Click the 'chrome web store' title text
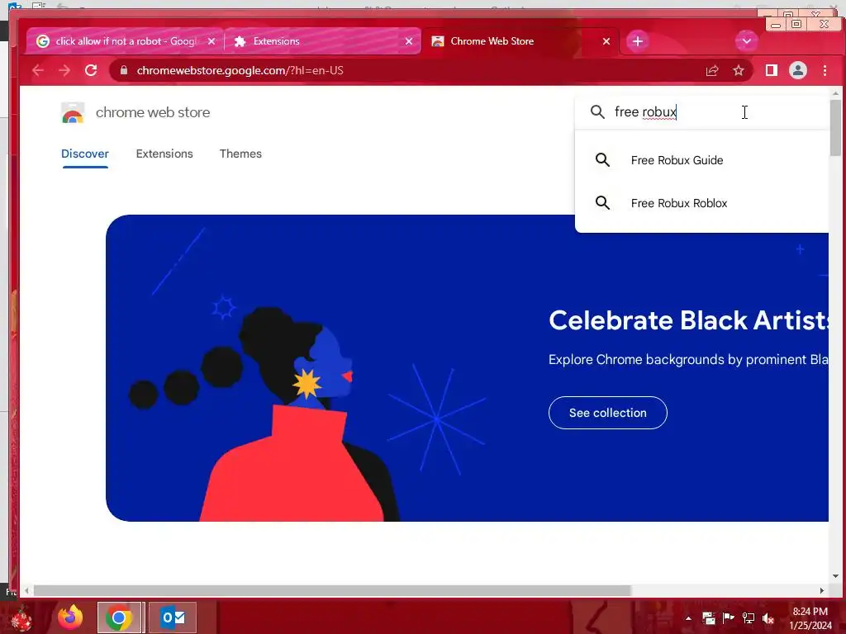Viewport: 846px width, 634px height. tap(153, 112)
